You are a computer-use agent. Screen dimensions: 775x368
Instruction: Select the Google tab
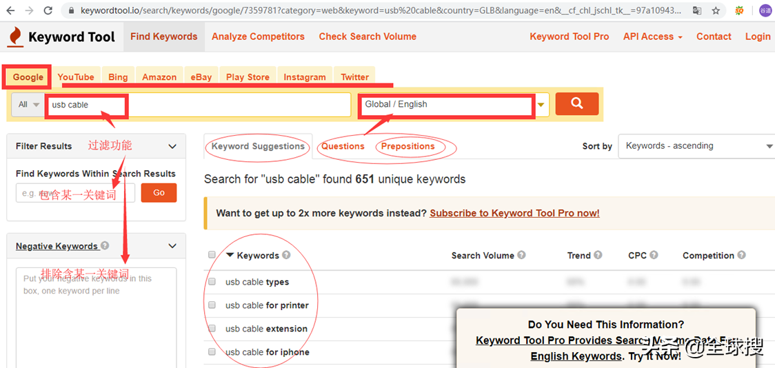click(x=28, y=77)
